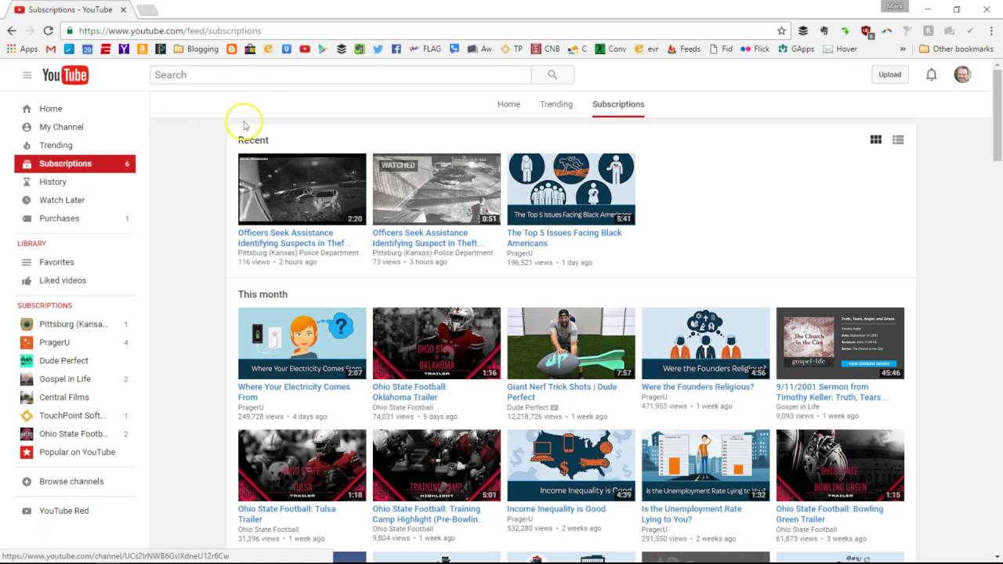Open 'Were the Founders Religious?' video title

[697, 387]
